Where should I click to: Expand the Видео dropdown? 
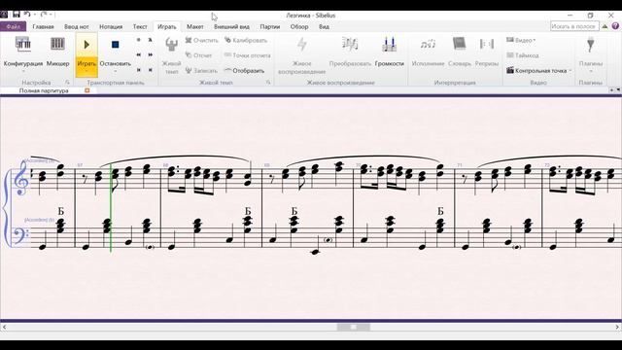[521, 40]
